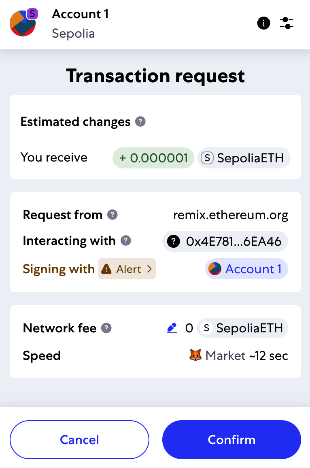Image resolution: width=310 pixels, height=468 pixels.
Task: Open the Interacting with help tooltip
Action: click(x=125, y=240)
